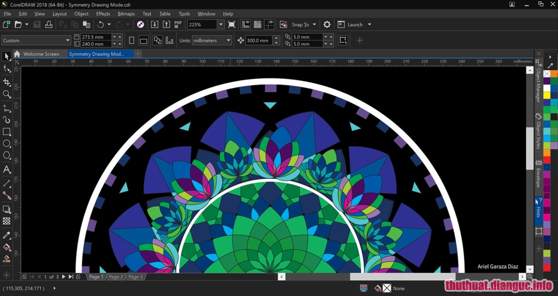The width and height of the screenshot is (558, 296).
Task: Set landscape page orientation
Action: 143,40
